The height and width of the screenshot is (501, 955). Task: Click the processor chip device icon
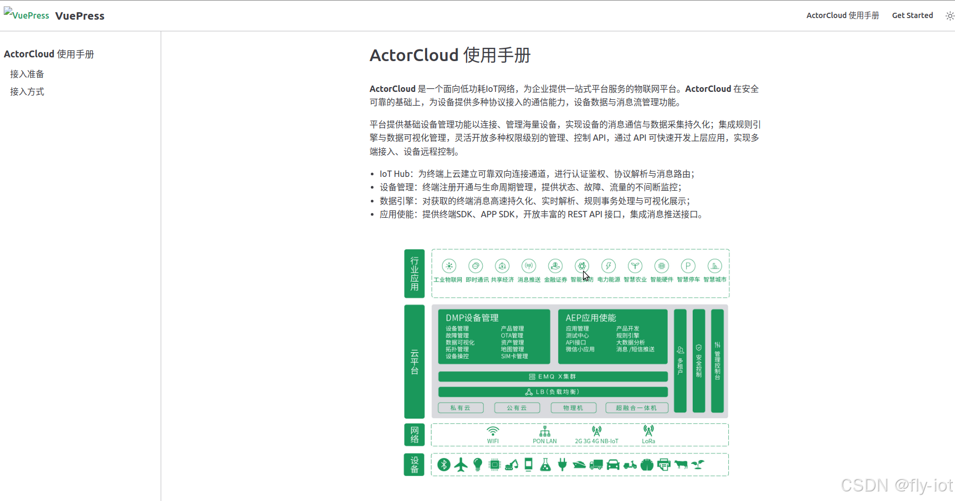click(x=495, y=465)
